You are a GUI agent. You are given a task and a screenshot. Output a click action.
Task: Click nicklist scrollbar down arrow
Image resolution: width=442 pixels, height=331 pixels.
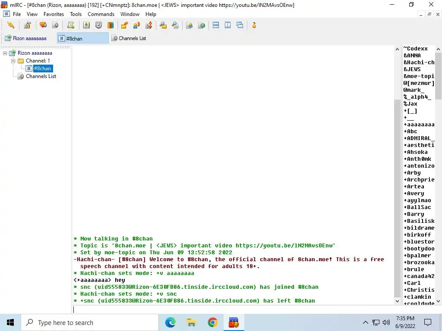(x=439, y=301)
